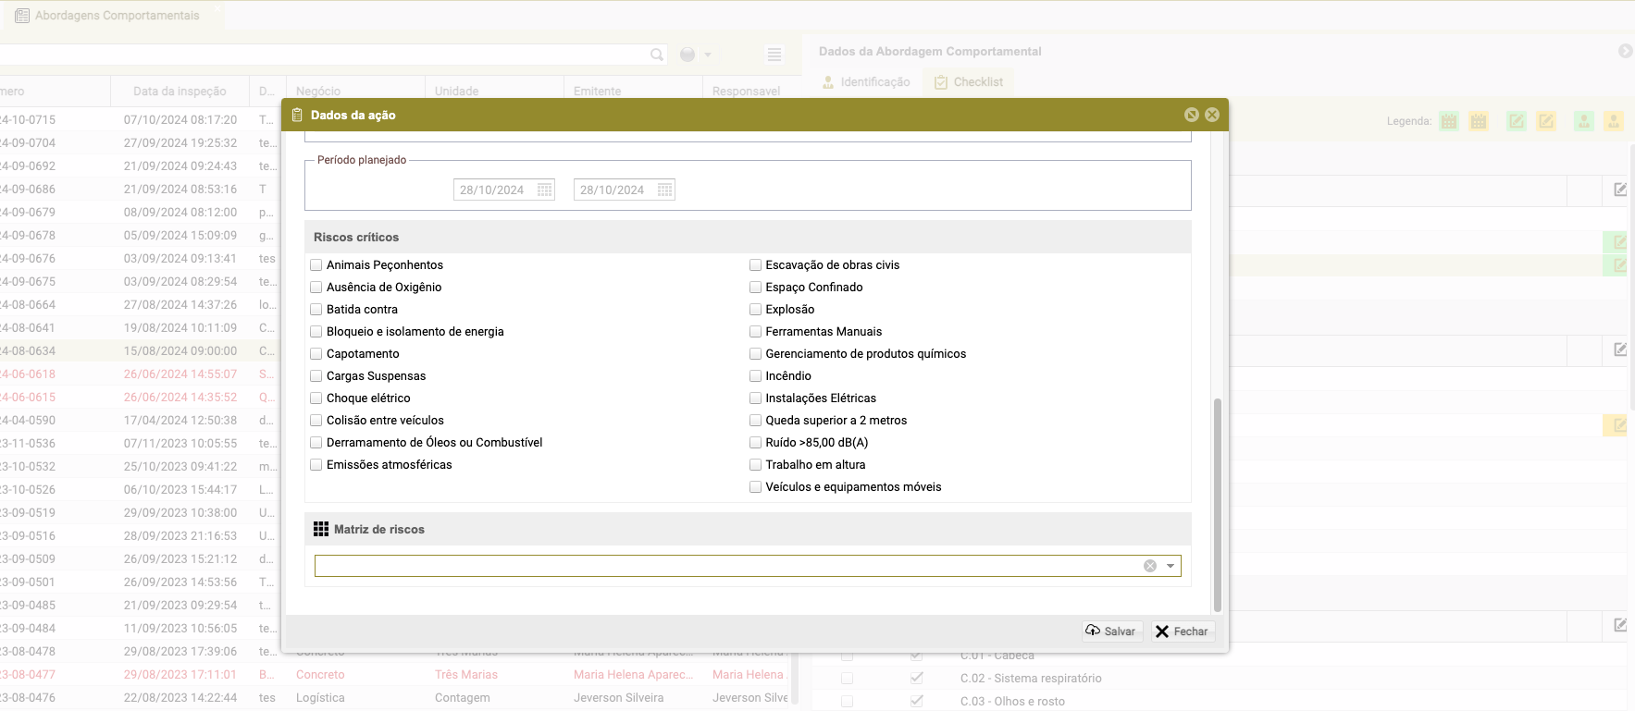
Task: Check Colisão entre veículos box
Action: 316,421
